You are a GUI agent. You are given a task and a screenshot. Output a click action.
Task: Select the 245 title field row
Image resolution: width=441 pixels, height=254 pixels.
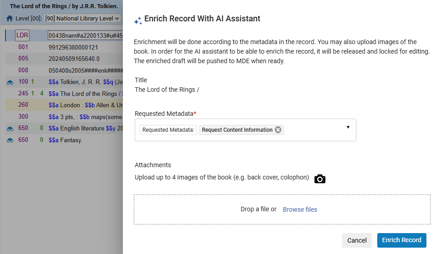64,94
